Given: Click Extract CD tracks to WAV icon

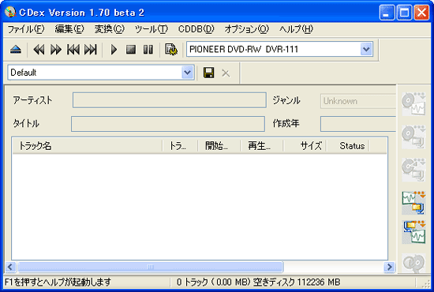Looking at the screenshot, I should [x=413, y=104].
